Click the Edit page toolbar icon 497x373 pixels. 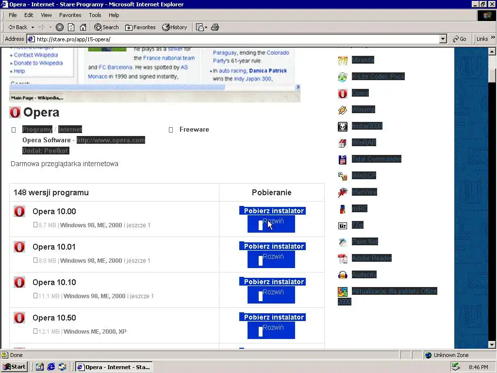click(199, 27)
